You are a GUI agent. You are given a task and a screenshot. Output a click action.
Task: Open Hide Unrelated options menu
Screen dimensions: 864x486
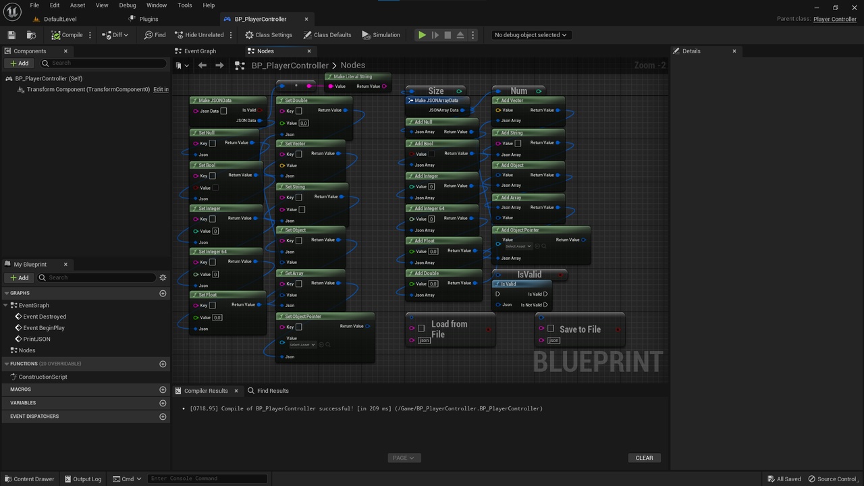pos(231,35)
